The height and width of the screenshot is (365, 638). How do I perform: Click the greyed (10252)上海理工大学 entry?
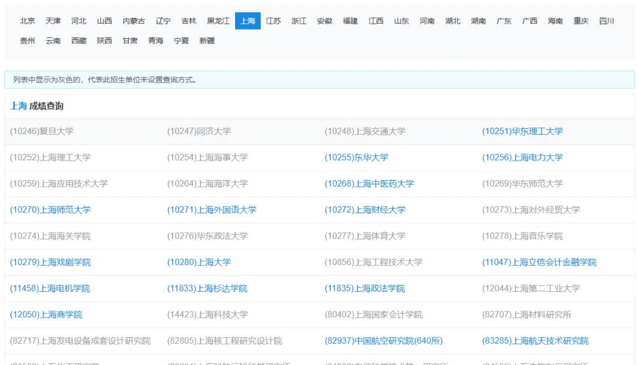click(50, 158)
